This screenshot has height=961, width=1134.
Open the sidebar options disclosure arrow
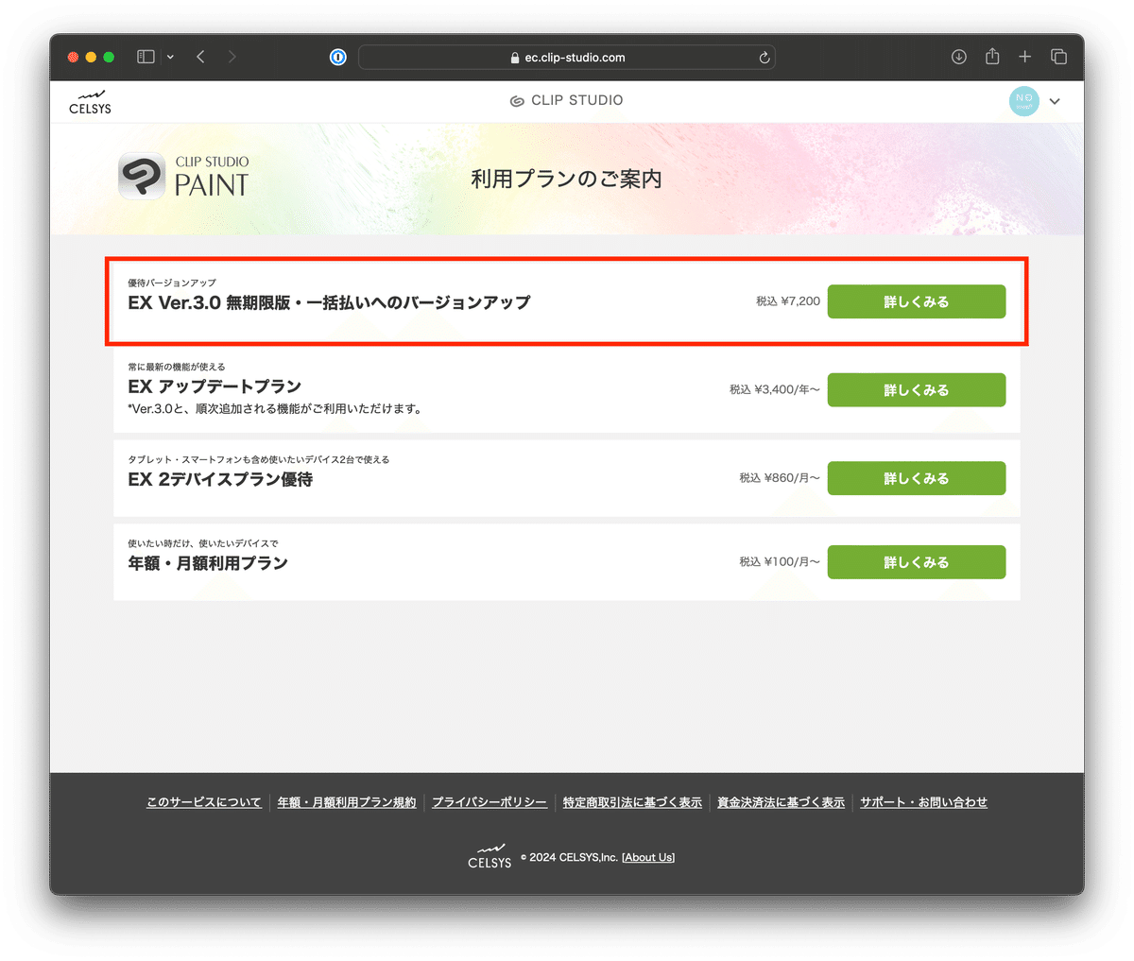[170, 57]
